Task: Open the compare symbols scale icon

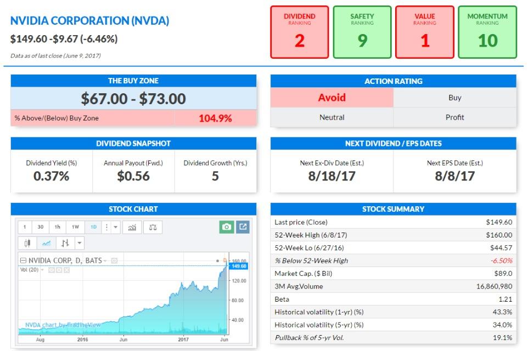Action: (x=153, y=227)
